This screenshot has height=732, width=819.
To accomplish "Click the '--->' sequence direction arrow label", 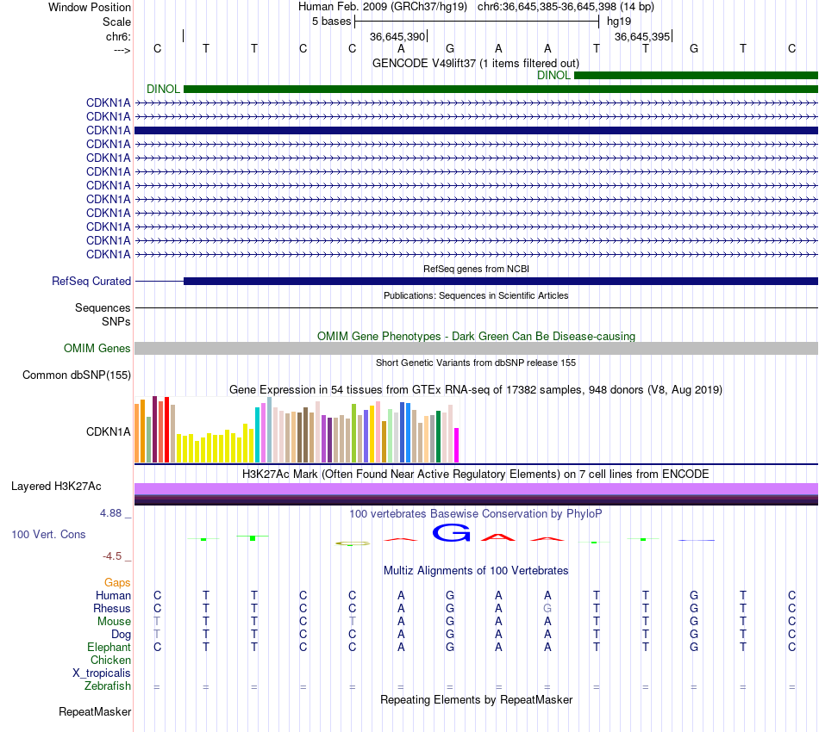I will (122, 50).
